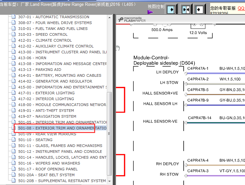The width and height of the screenshot is (245, 185).
Task: Click the C4PR47B-14 connector label
Action: (199, 118)
